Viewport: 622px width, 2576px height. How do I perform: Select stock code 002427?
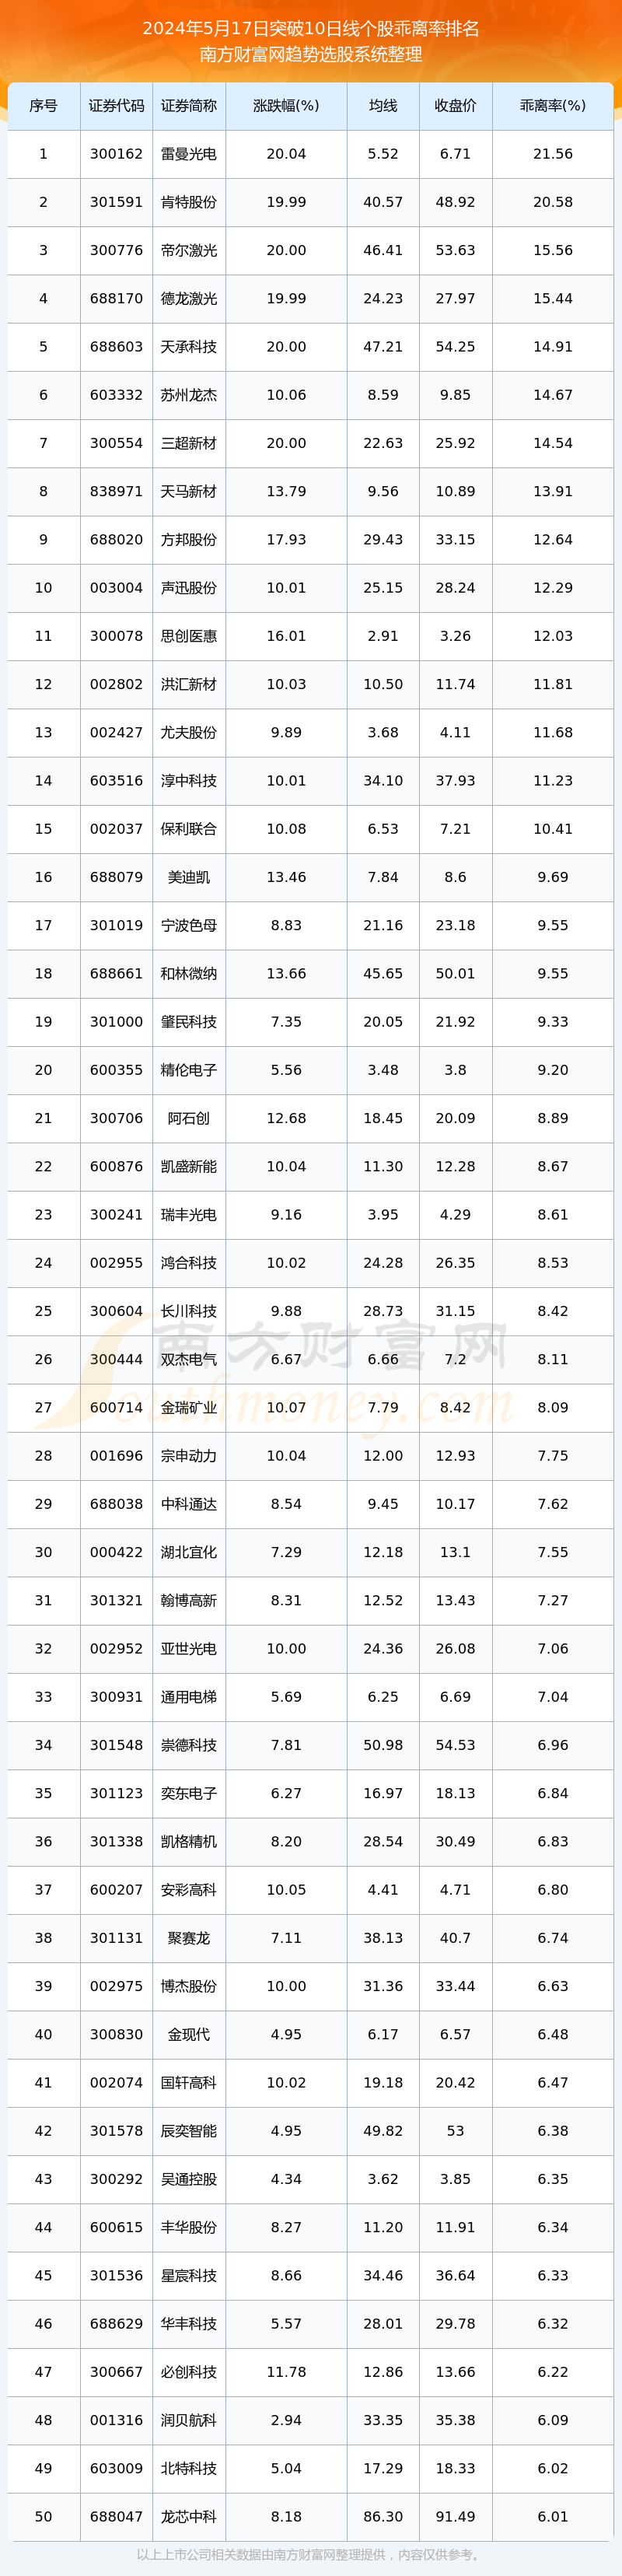pos(116,732)
